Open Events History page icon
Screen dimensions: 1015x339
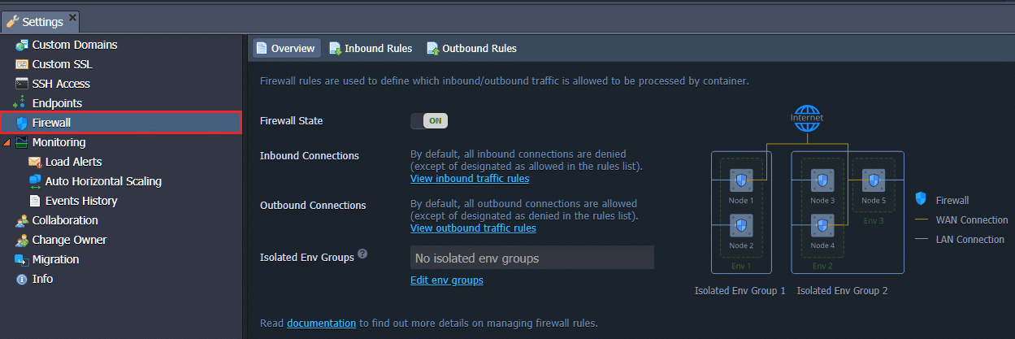[35, 201]
